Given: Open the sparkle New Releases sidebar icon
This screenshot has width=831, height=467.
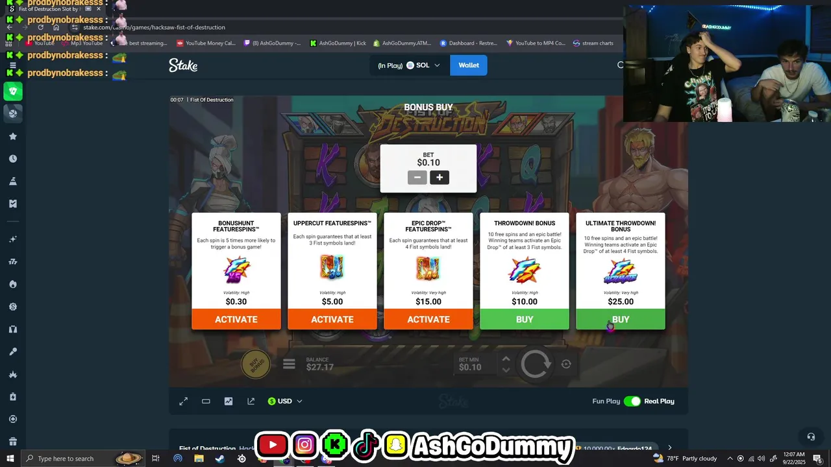Looking at the screenshot, I should pyautogui.click(x=13, y=239).
